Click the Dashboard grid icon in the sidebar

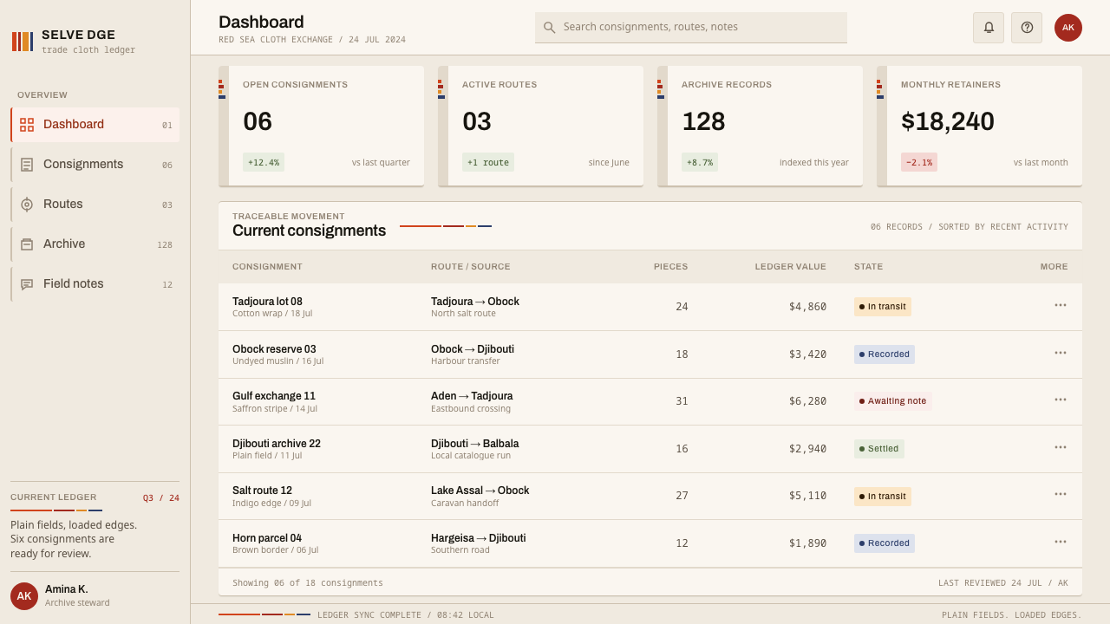point(27,125)
